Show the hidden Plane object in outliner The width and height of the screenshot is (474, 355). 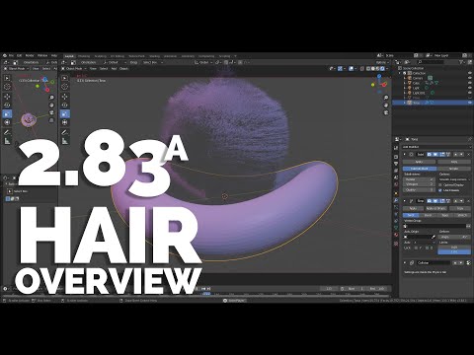(x=470, y=98)
